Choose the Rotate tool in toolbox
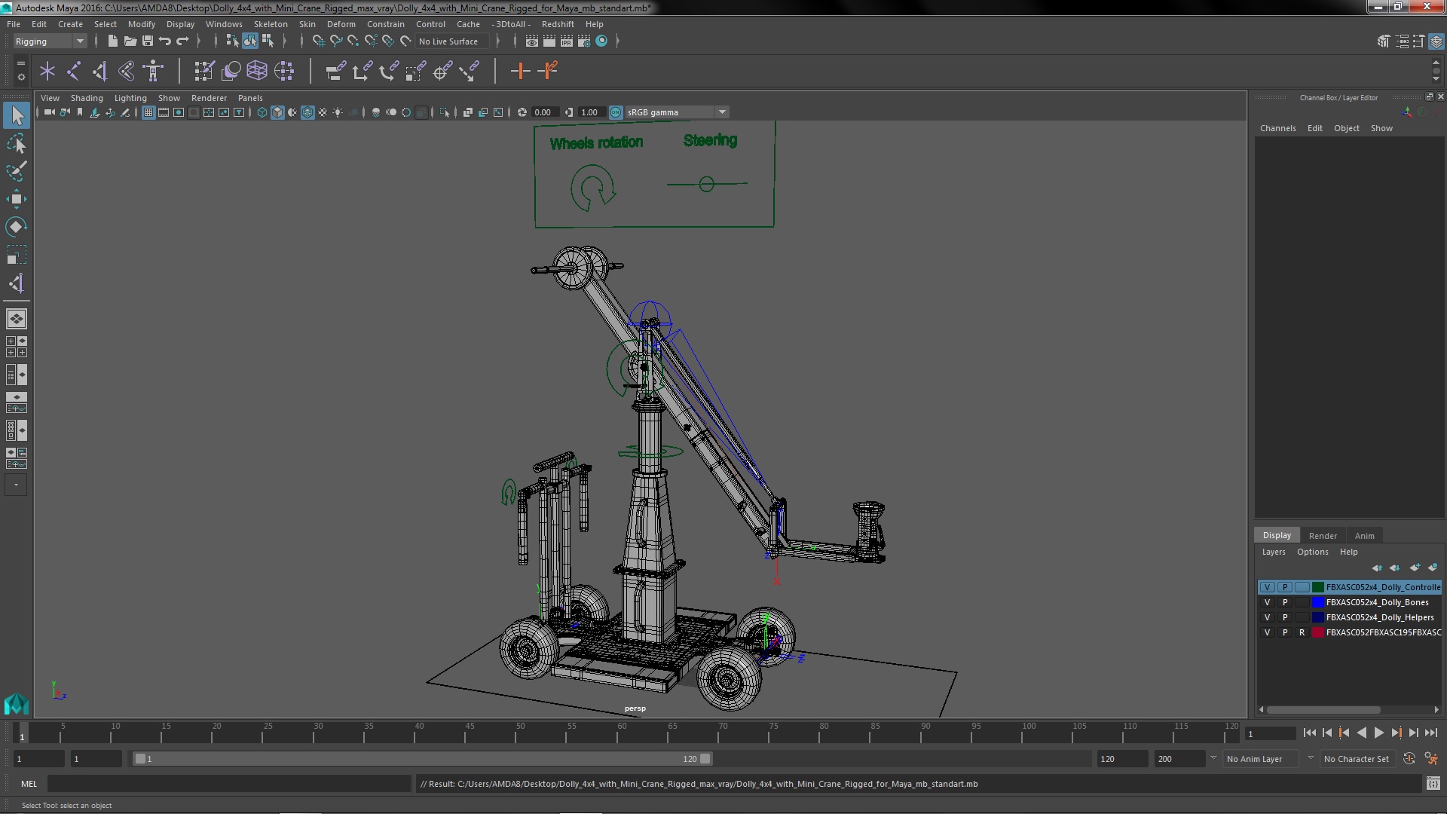 coord(17,227)
